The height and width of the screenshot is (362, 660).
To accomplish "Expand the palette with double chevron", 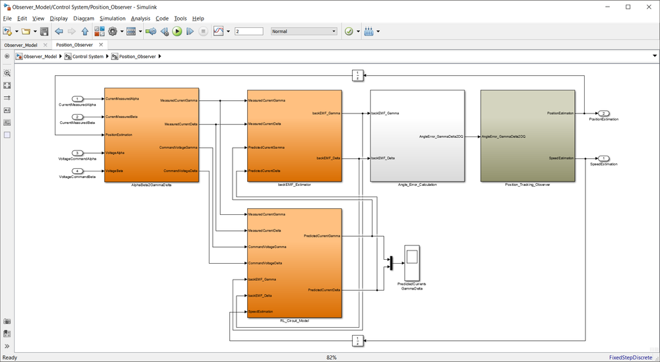I will pyautogui.click(x=7, y=346).
